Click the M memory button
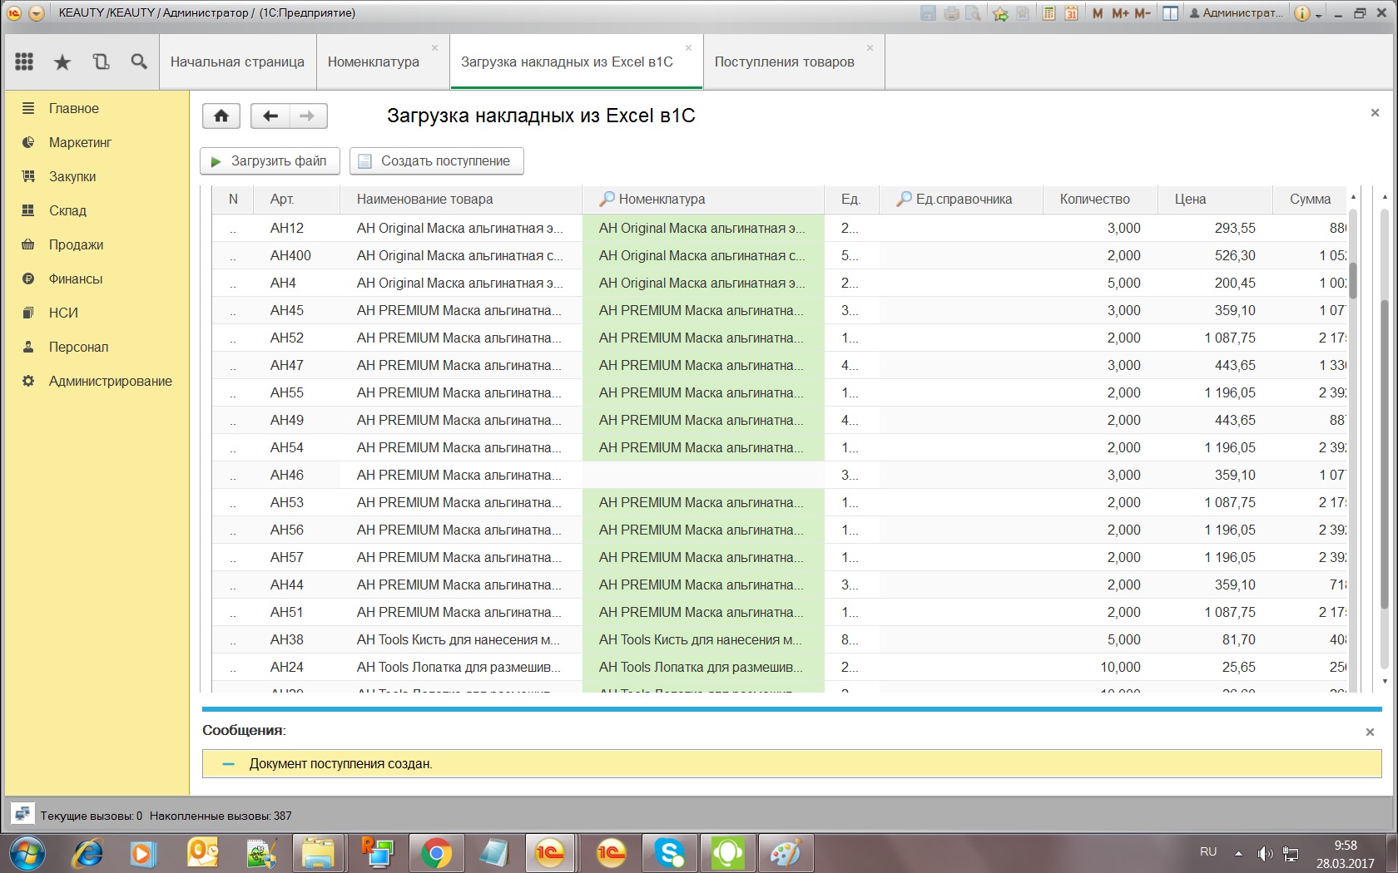1398x873 pixels. pyautogui.click(x=1098, y=13)
